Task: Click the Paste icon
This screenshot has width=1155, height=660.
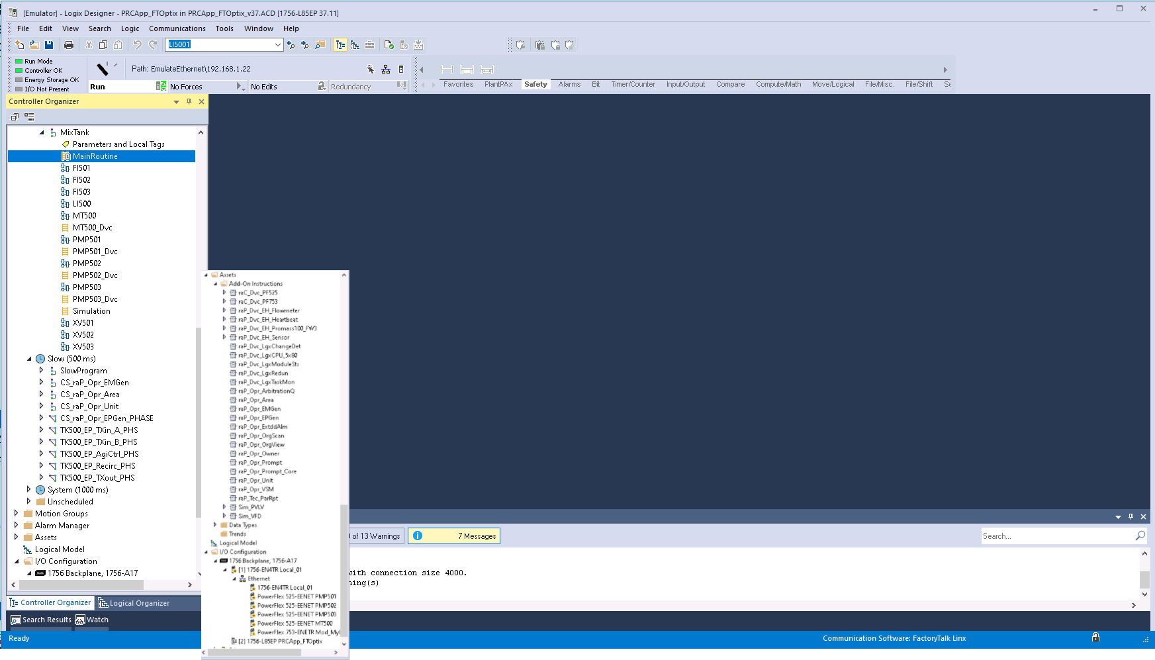Action: pos(118,45)
